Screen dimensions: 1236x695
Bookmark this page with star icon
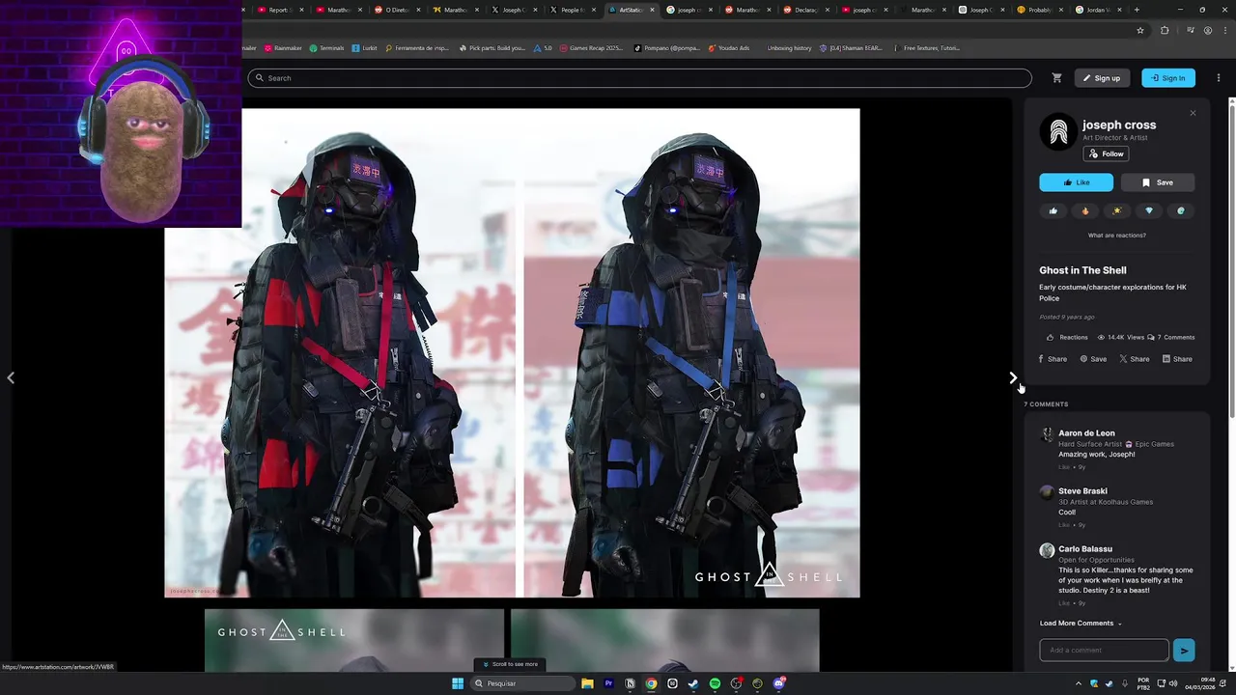tap(1140, 30)
